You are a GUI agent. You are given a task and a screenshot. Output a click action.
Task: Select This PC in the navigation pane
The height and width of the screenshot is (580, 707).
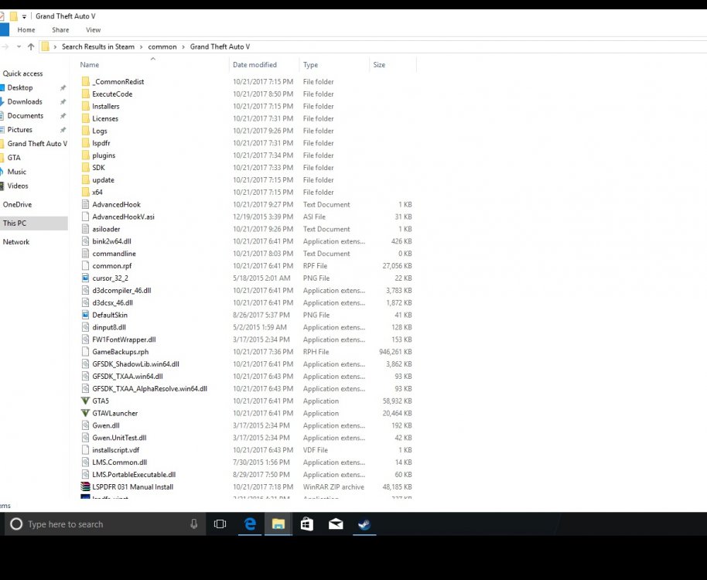click(34, 223)
